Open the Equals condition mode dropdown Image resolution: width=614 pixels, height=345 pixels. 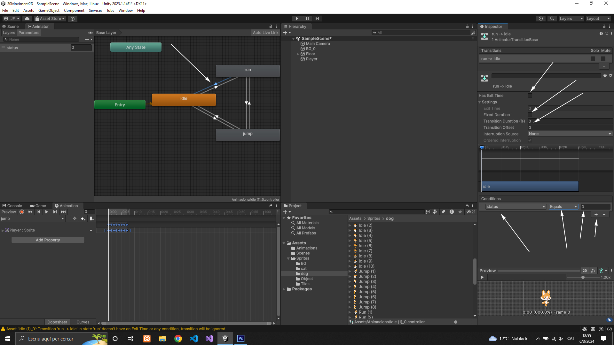coord(563,207)
